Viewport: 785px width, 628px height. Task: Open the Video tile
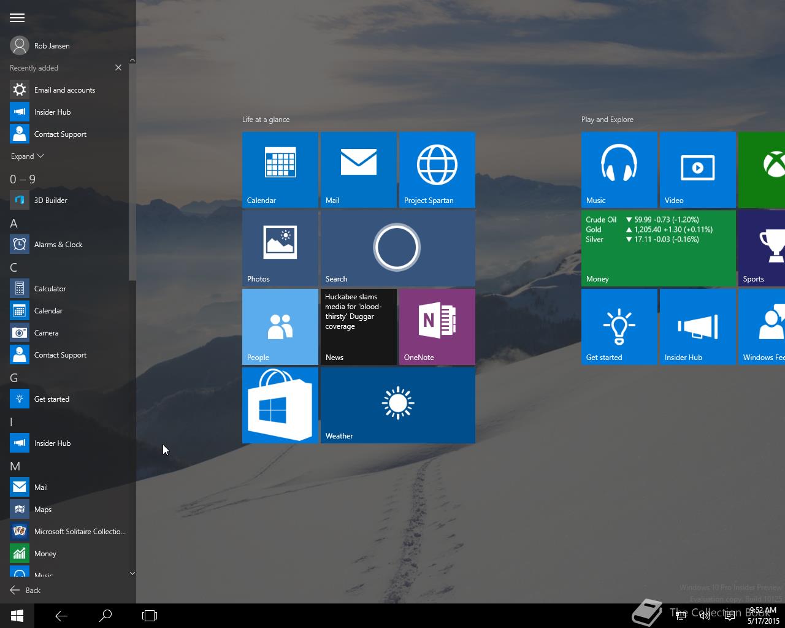click(698, 170)
